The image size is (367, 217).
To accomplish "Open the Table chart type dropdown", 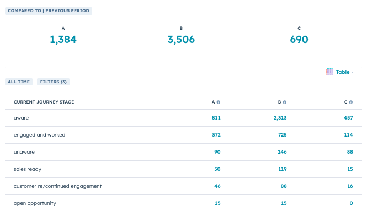I will tap(339, 72).
